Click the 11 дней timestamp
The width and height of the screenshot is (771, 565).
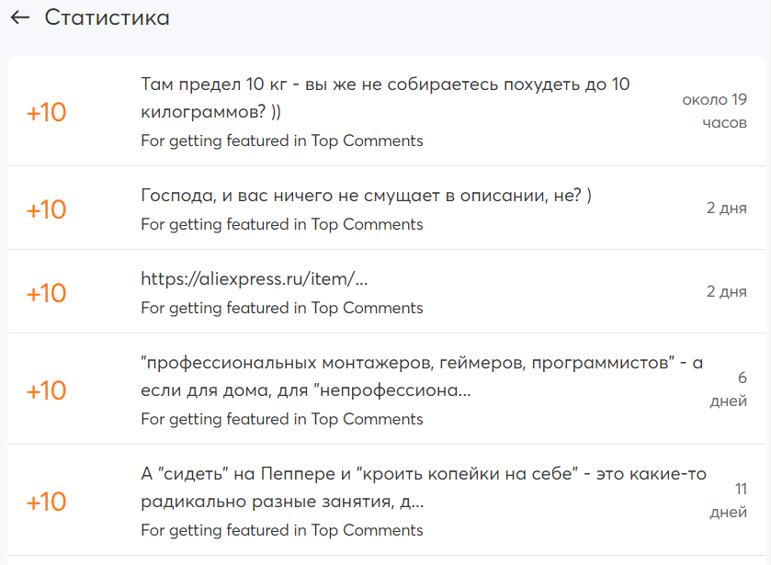tap(729, 501)
